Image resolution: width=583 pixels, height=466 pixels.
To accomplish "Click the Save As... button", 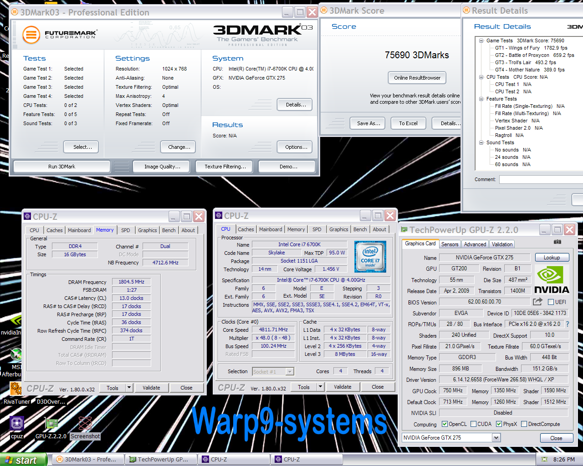I will [368, 123].
